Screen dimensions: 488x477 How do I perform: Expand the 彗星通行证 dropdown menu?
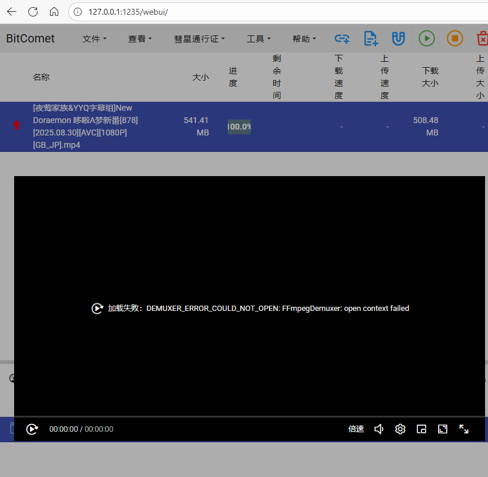pyautogui.click(x=199, y=39)
